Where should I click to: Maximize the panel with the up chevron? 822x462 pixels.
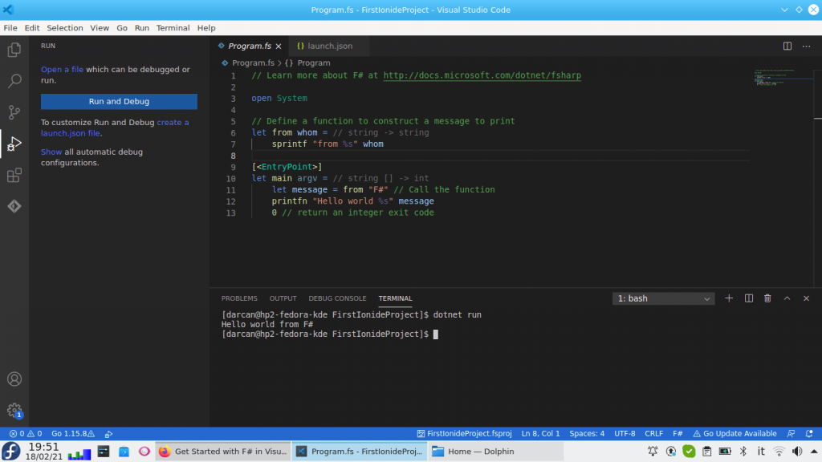click(787, 298)
